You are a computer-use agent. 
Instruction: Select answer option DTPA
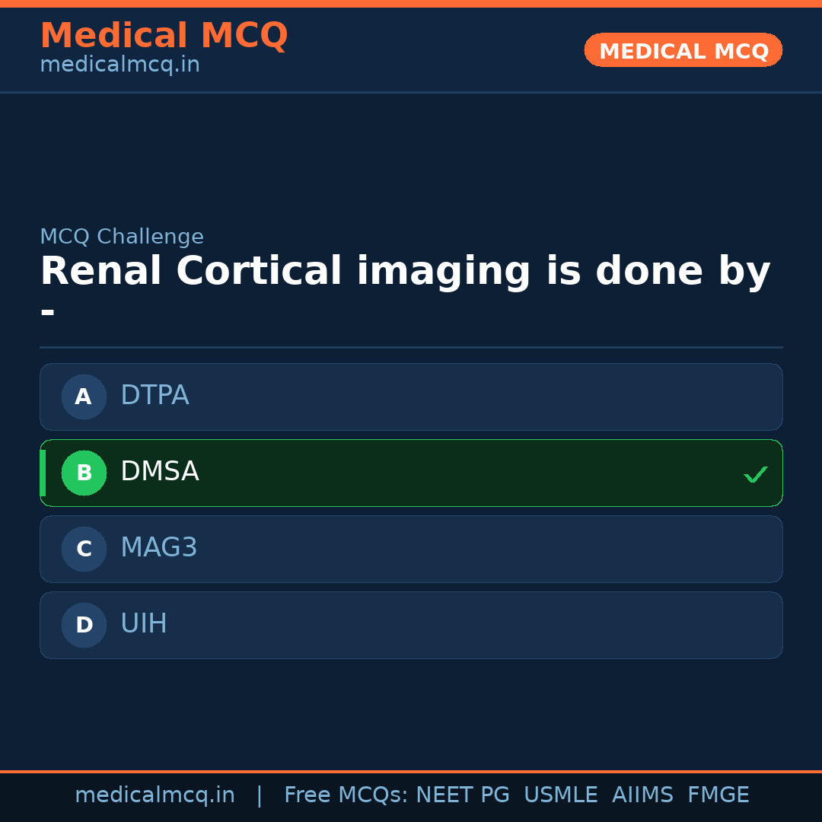click(411, 397)
